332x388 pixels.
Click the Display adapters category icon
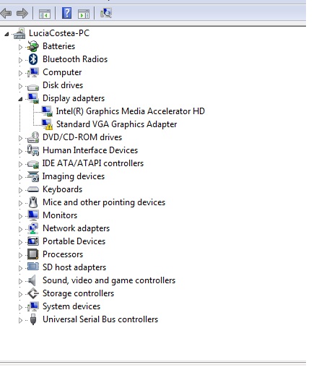pyautogui.click(x=33, y=98)
